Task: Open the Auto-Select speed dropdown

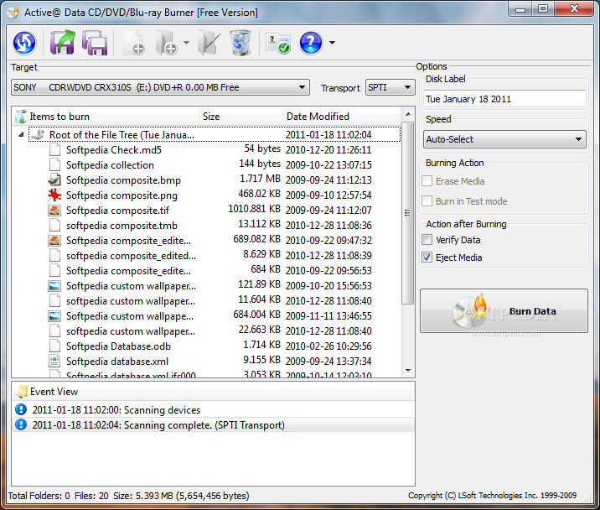Action: coord(504,139)
